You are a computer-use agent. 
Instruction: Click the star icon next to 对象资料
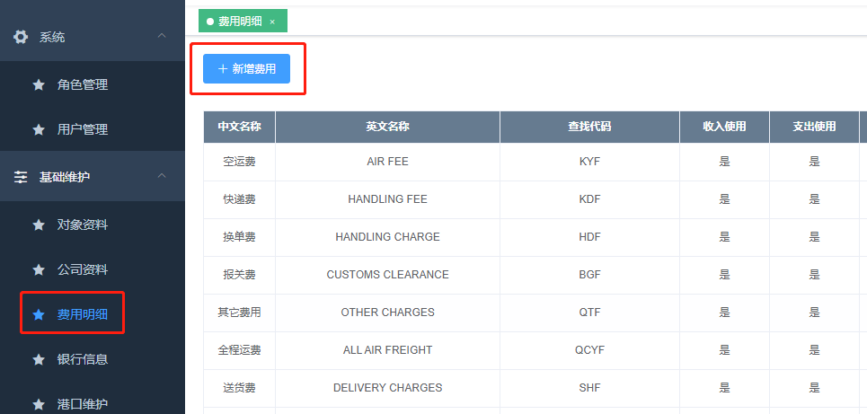[39, 225]
